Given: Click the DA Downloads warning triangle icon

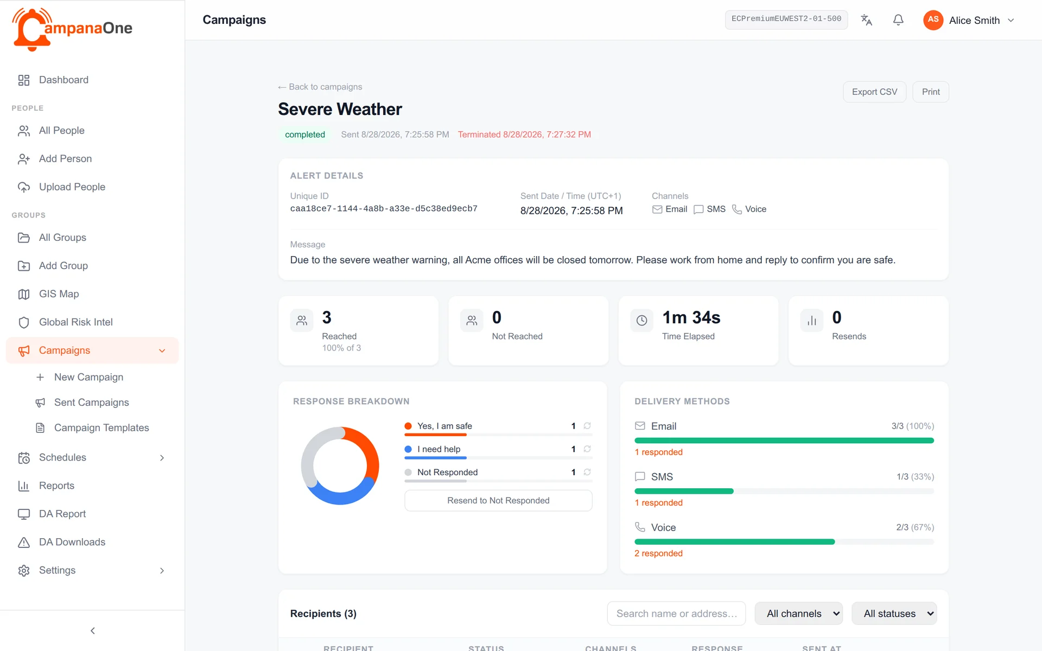Looking at the screenshot, I should point(24,542).
